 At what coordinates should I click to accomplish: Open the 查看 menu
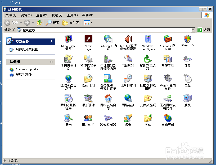(x=41, y=15)
